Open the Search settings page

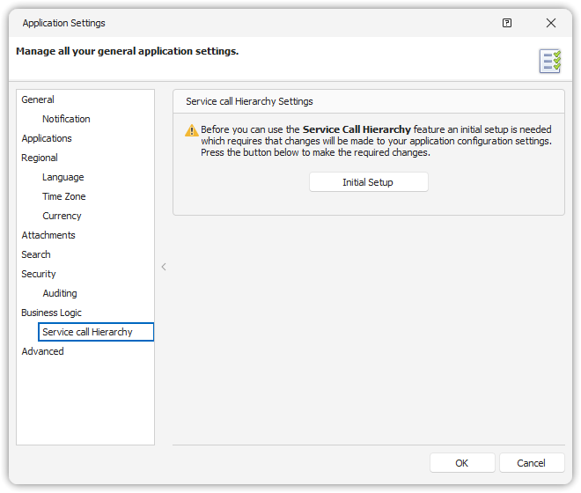click(x=36, y=254)
